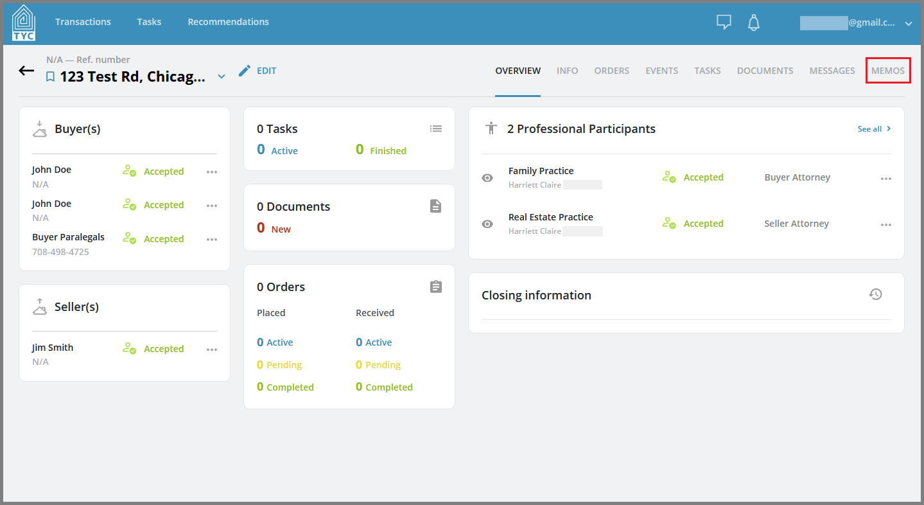
Task: Open Recommendations in the top navigation
Action: 228,21
